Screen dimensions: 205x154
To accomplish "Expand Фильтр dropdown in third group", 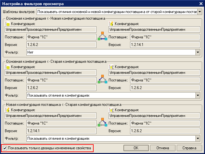I will [198, 138].
